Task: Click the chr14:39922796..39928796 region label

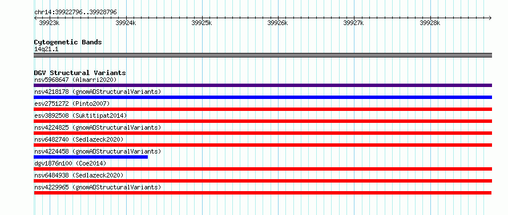Action: pos(75,13)
